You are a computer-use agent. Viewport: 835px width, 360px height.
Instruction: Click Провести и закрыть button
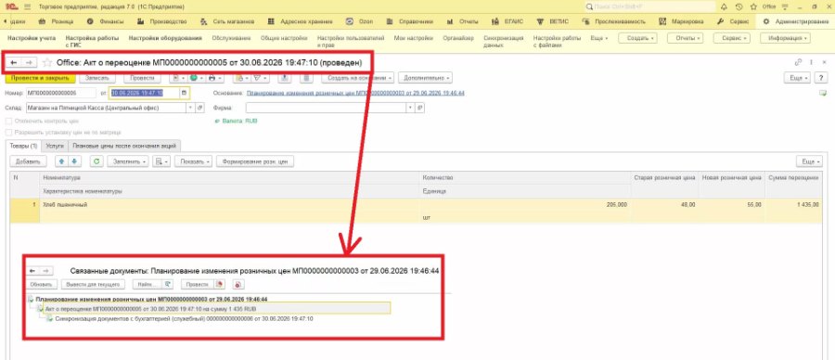pos(40,78)
